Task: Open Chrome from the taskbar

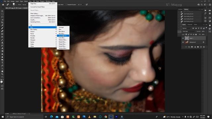Action: pyautogui.click(x=106, y=117)
